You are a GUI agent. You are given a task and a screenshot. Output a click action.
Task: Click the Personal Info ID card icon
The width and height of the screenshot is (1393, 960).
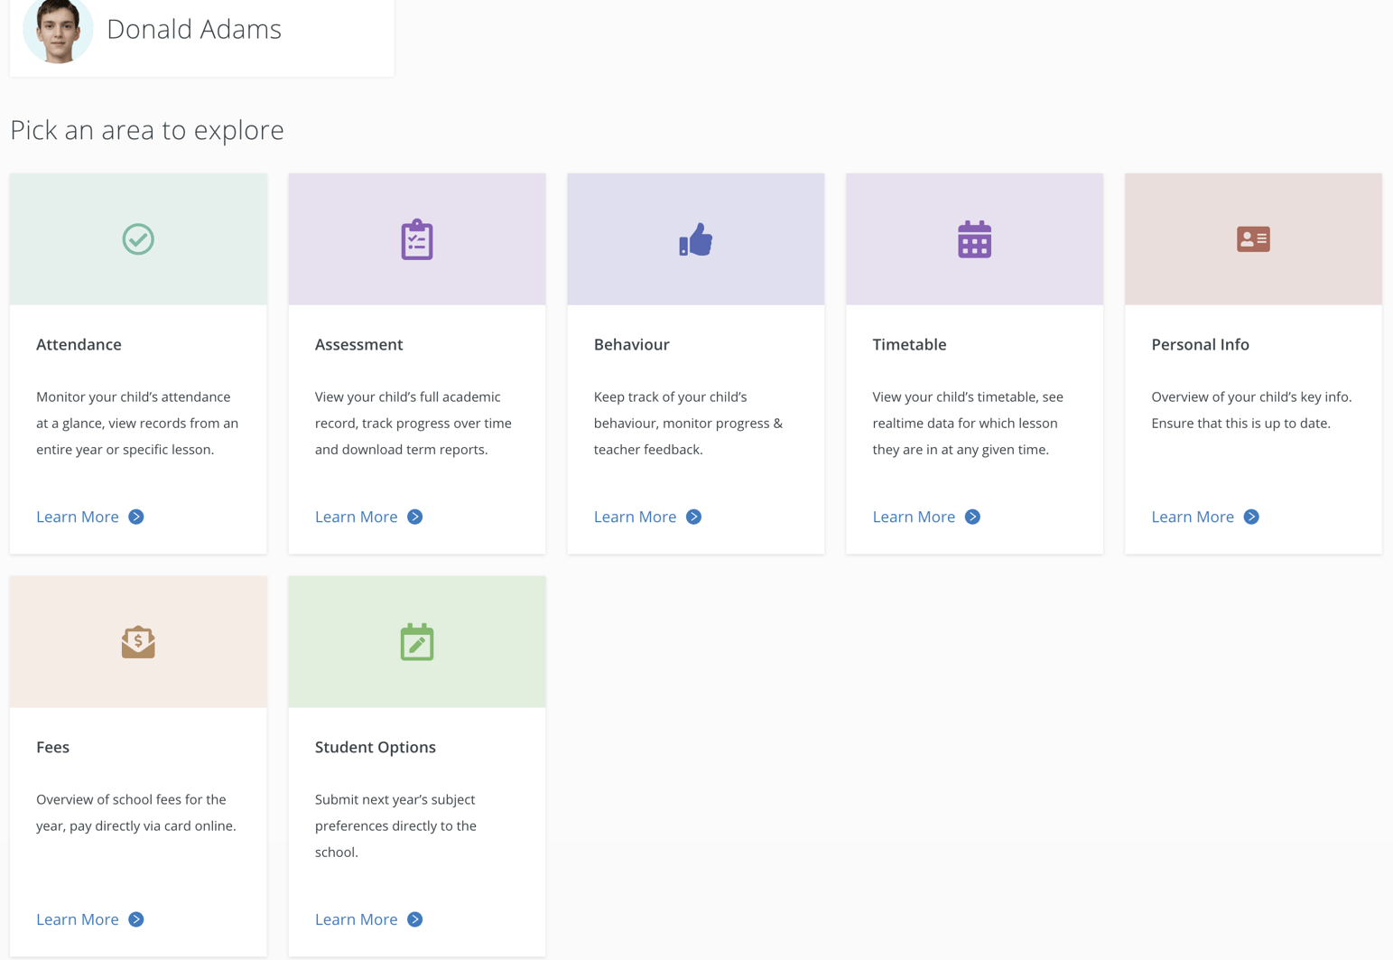(1253, 239)
